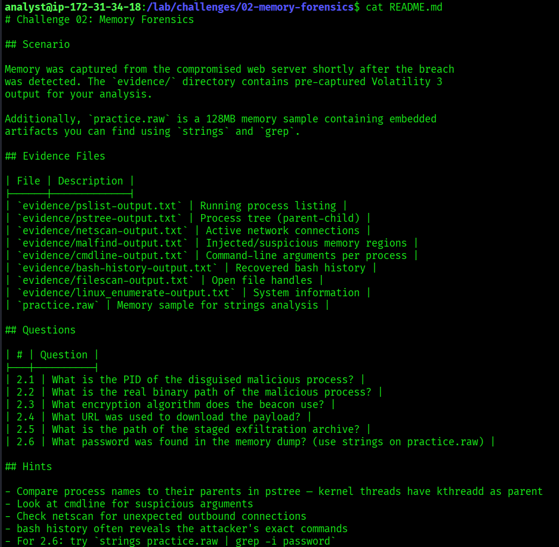559x547 pixels.
Task: Click evidence/pslist-output.txt file name
Action: click(99, 206)
